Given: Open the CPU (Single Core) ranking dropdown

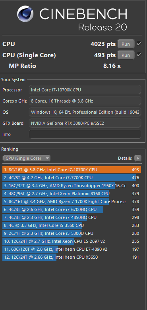Looking at the screenshot, I should [x=27, y=158].
